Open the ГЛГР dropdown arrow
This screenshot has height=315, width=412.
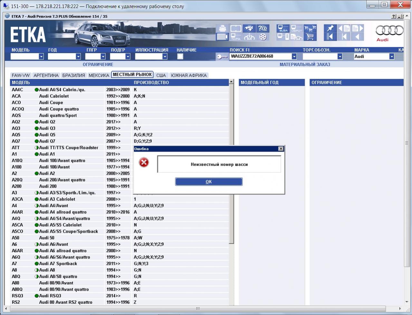pyautogui.click(x=103, y=56)
